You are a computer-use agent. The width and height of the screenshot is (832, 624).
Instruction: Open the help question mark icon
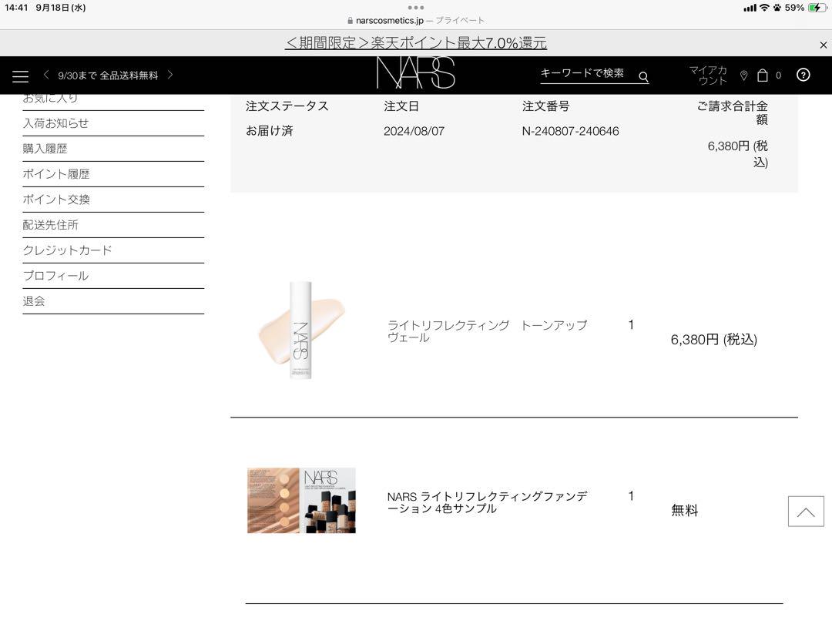[803, 75]
